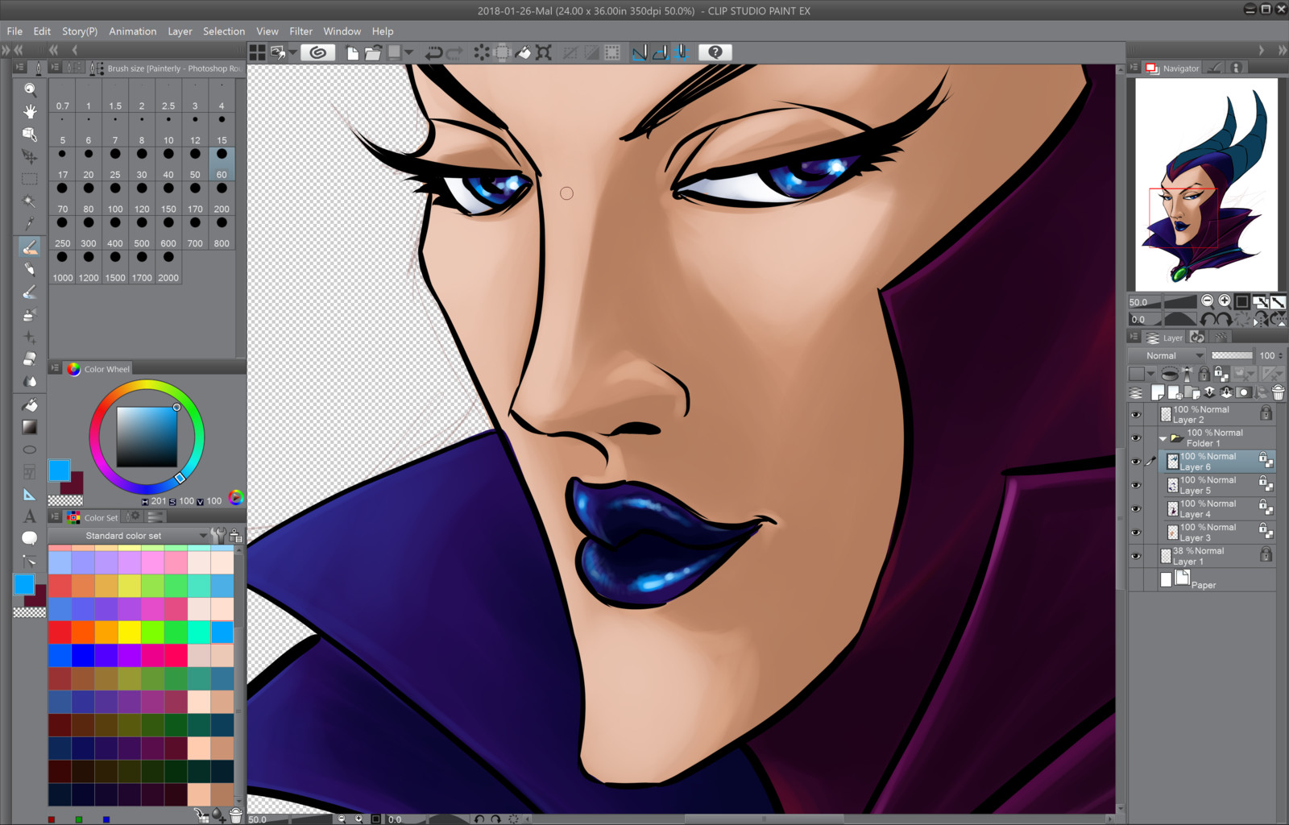Select the Ruler tool

[x=30, y=495]
